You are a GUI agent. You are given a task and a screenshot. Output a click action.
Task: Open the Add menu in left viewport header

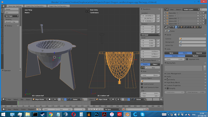pyautogui.click(x=22, y=99)
